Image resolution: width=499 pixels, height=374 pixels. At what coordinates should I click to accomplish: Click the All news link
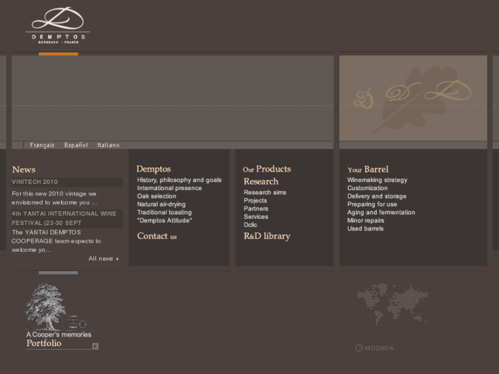pyautogui.click(x=101, y=259)
